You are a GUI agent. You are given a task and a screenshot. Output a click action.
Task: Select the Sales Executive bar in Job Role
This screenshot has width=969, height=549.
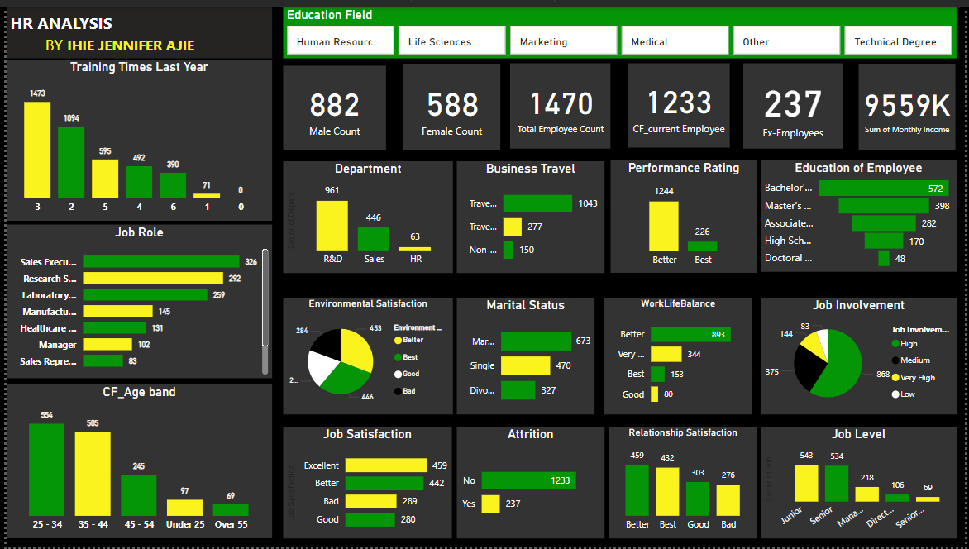(x=161, y=262)
